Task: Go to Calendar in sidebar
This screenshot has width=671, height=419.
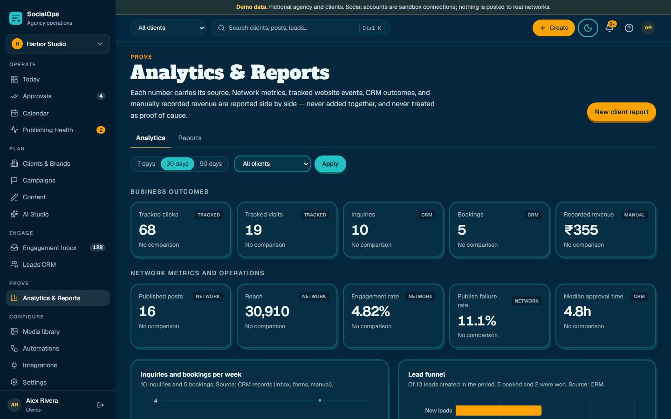Action: [58, 113]
